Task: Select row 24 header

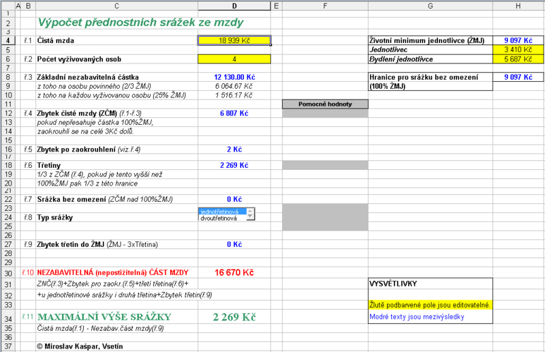Action: (8, 217)
